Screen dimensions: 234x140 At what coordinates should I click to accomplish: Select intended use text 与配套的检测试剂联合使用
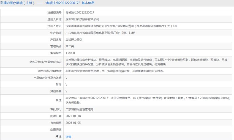click(x=115, y=71)
